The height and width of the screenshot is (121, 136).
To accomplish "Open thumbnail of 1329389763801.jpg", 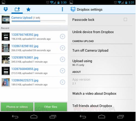I will click(6, 59).
